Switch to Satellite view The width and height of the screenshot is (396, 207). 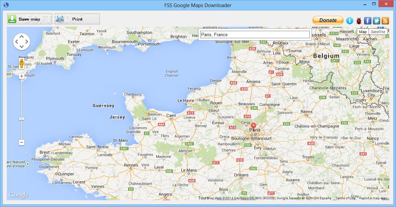[378, 32]
